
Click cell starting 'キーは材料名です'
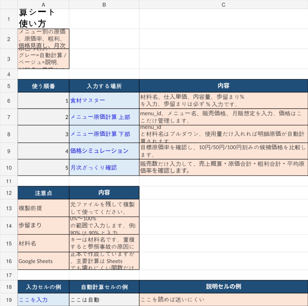tap(104, 243)
